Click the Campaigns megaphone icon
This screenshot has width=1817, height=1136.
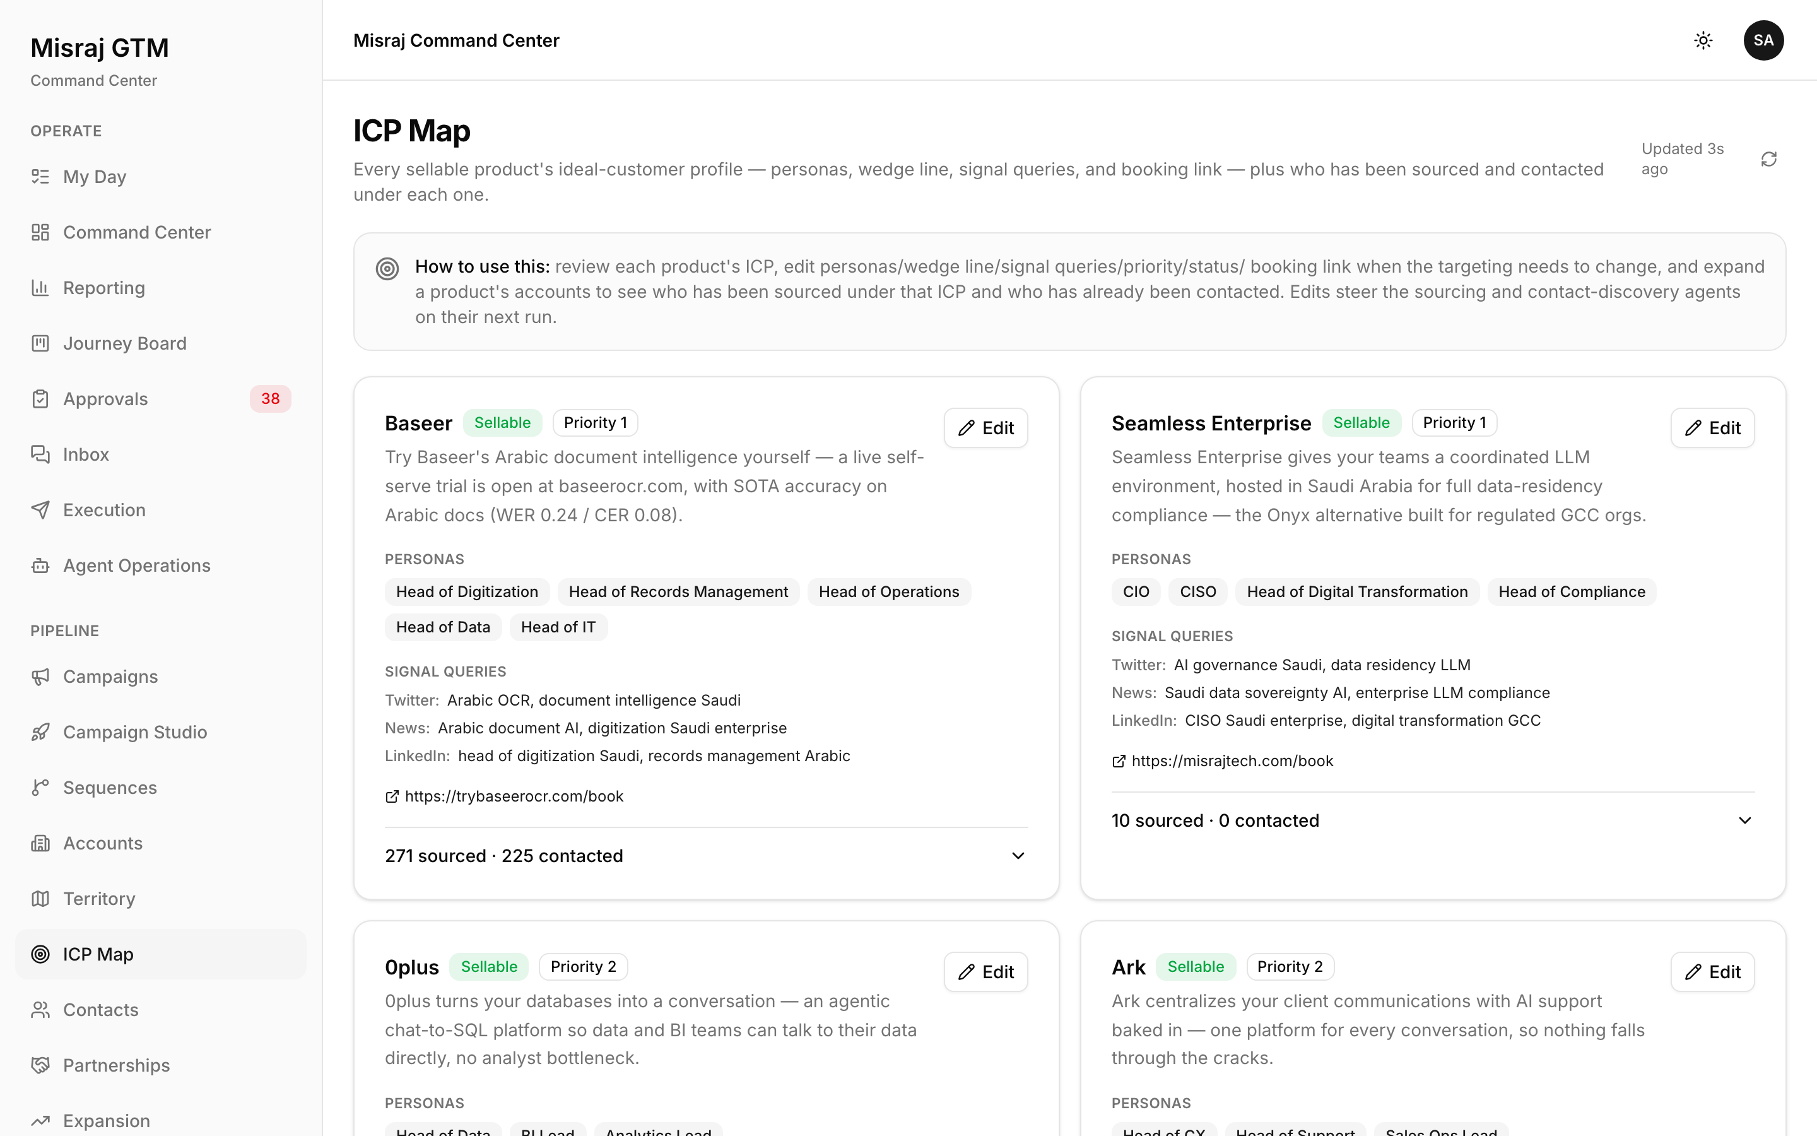pyautogui.click(x=40, y=677)
